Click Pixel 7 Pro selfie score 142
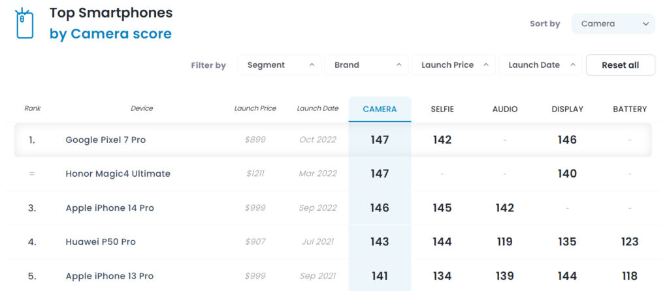Viewport: 669px width, 291px height. [442, 140]
